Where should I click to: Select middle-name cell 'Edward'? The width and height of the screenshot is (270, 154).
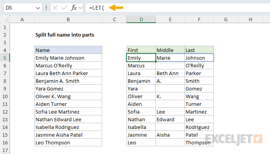170,119
